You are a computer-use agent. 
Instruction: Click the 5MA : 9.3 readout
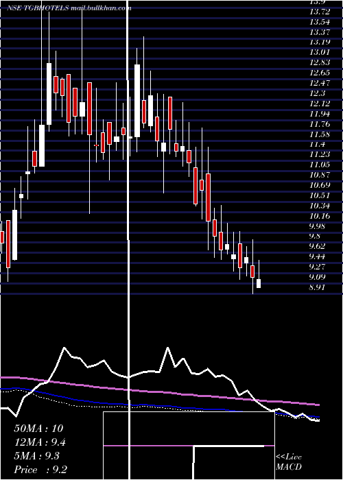pos(37,456)
